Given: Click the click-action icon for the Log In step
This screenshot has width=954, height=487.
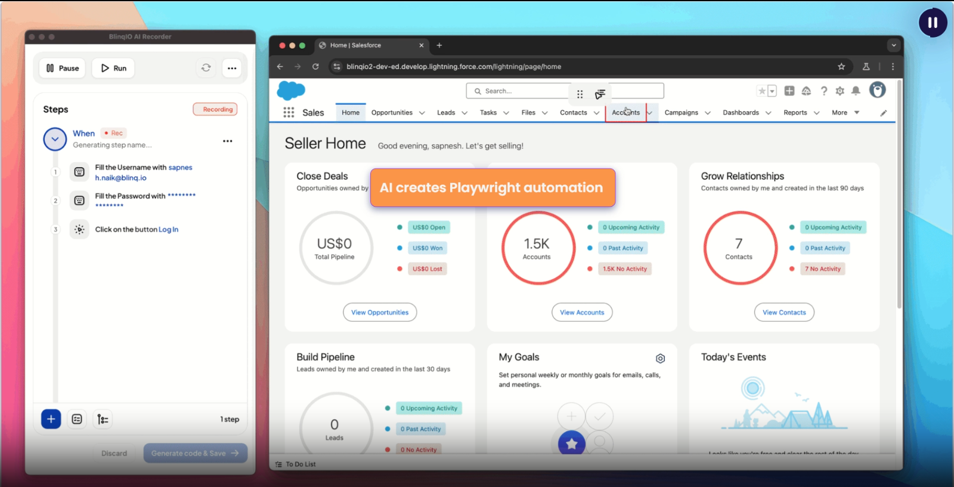Looking at the screenshot, I should [79, 229].
